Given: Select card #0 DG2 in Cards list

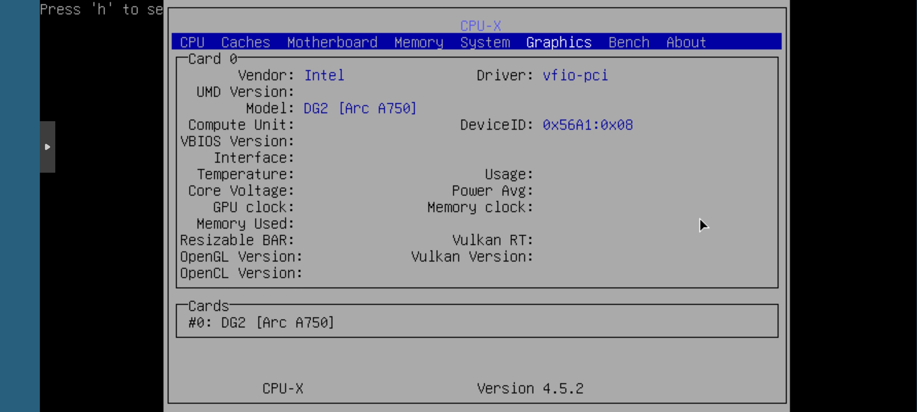Looking at the screenshot, I should click(x=261, y=322).
